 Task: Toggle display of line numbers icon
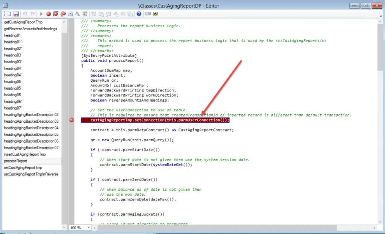[148, 14]
